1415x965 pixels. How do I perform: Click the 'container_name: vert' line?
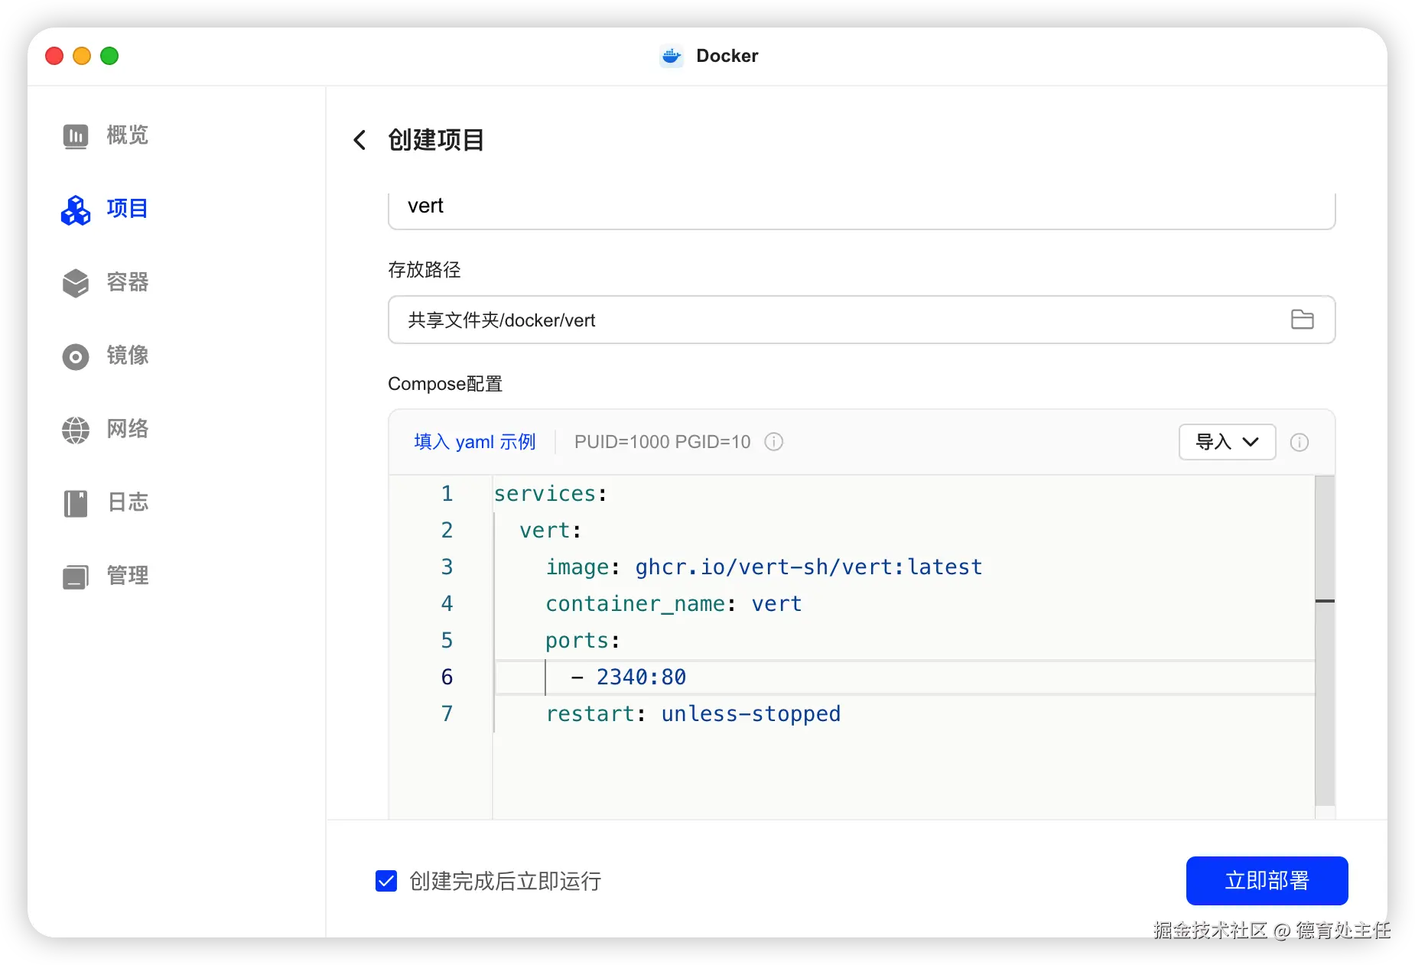pyautogui.click(x=674, y=604)
